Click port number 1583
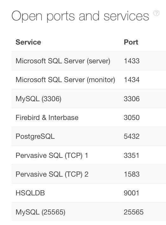 132,174
